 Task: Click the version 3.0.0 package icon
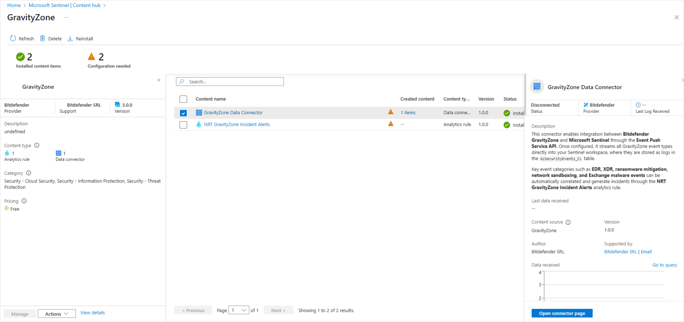(x=117, y=105)
